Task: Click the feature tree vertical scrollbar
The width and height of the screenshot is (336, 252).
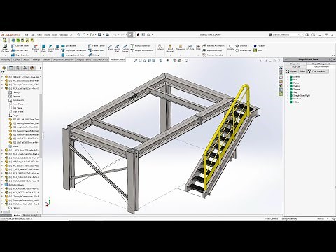Action: tap(41, 126)
